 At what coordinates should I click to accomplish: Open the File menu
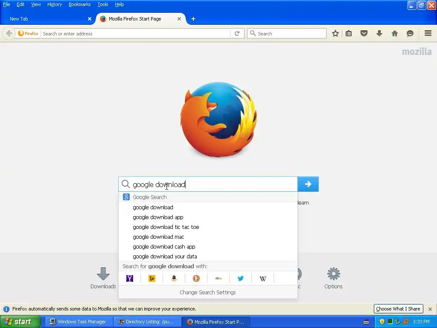pos(6,4)
